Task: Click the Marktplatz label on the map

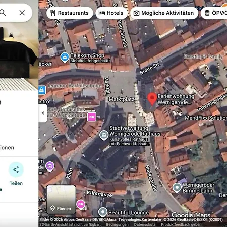Action: [122, 99]
